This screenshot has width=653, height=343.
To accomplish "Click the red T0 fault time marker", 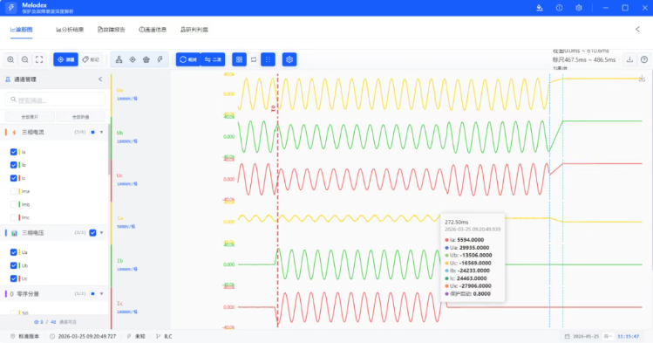I will coord(273,108).
